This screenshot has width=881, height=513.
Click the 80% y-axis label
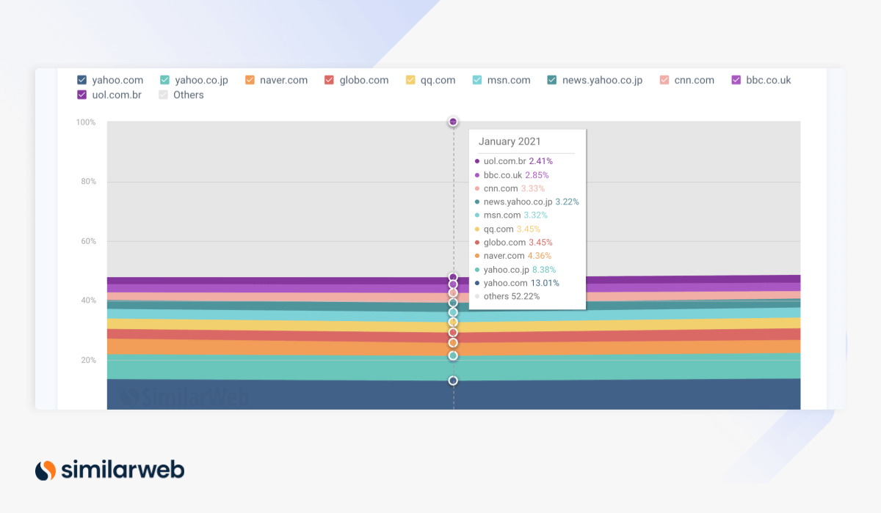point(88,182)
